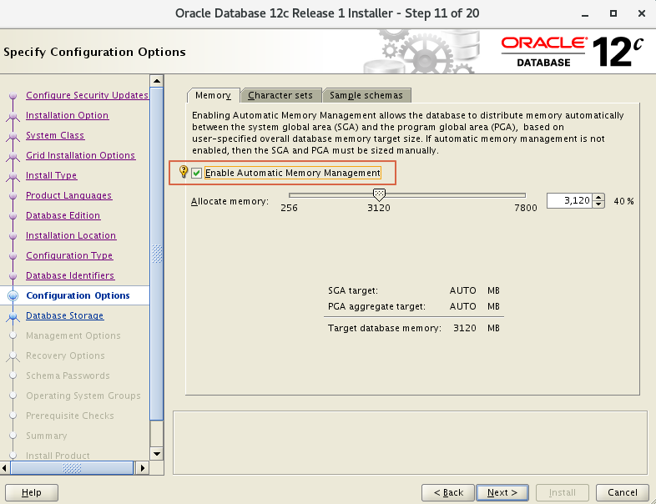Click sidebar horizontal scrollbar thumb
This screenshot has width=656, height=504.
click(x=72, y=468)
